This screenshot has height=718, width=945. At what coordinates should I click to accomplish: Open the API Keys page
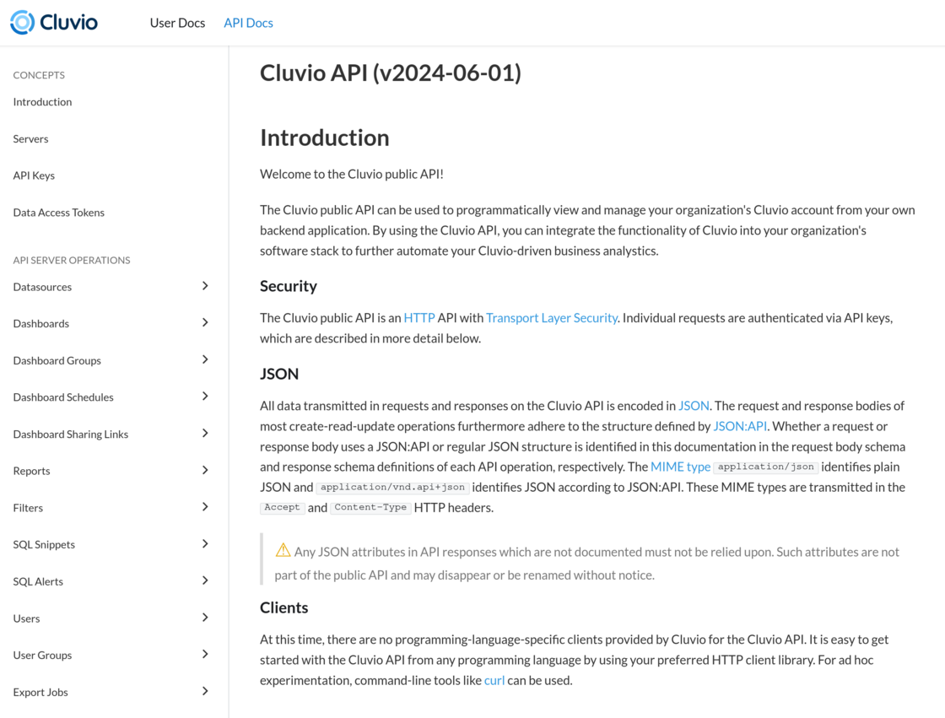point(34,175)
